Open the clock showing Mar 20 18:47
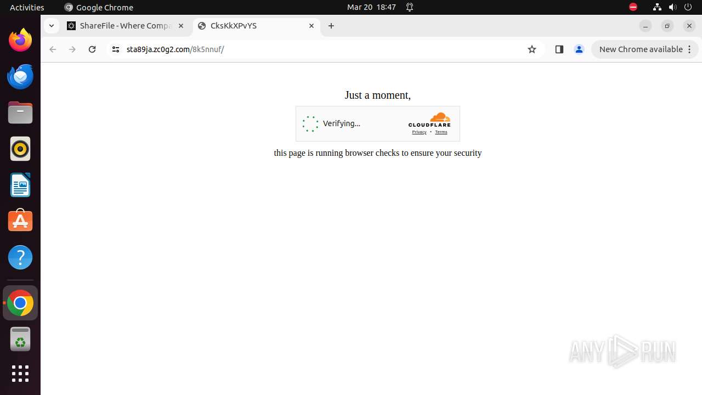The image size is (702, 395). 371,7
